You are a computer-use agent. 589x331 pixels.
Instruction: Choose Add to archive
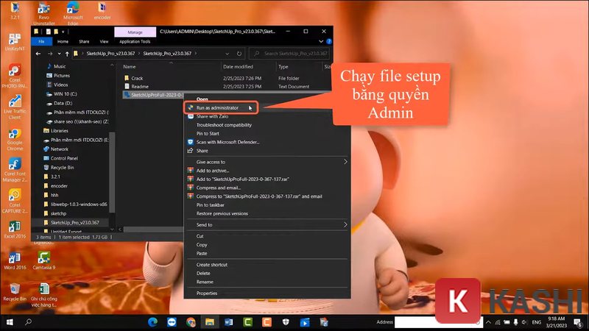point(213,171)
